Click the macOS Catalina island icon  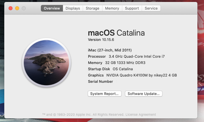tap(46, 63)
